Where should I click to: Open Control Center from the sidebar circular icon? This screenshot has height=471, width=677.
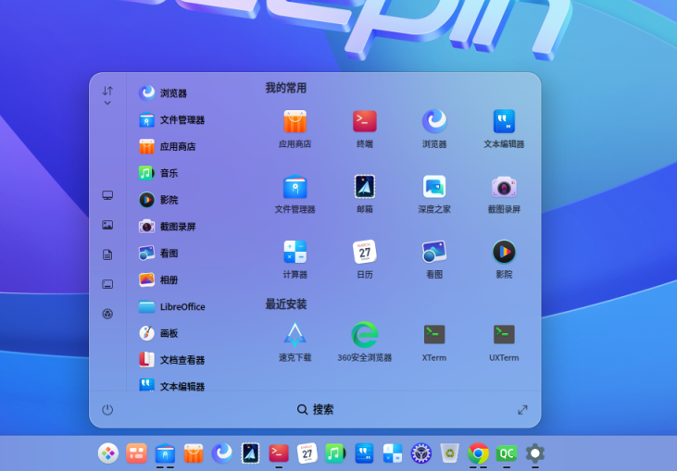[x=107, y=314]
